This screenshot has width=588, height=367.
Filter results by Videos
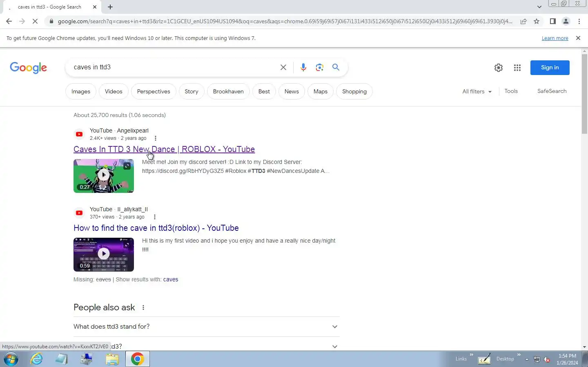(114, 91)
